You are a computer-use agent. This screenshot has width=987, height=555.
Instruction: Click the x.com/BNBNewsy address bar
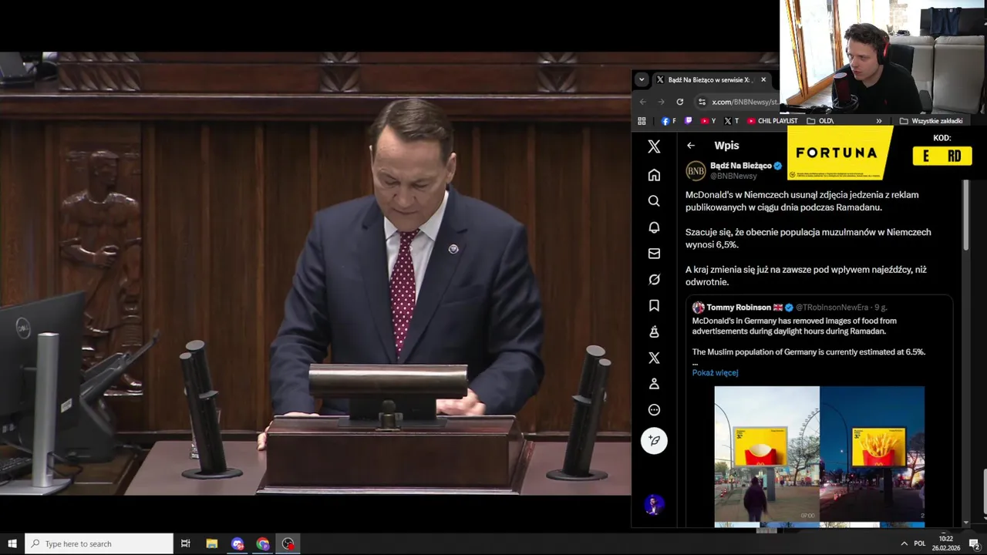[x=744, y=102]
